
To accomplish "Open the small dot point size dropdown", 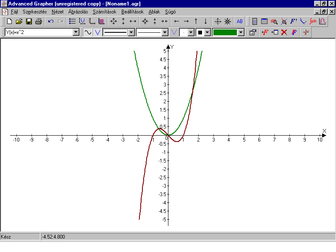I will pyautogui.click(x=191, y=32).
